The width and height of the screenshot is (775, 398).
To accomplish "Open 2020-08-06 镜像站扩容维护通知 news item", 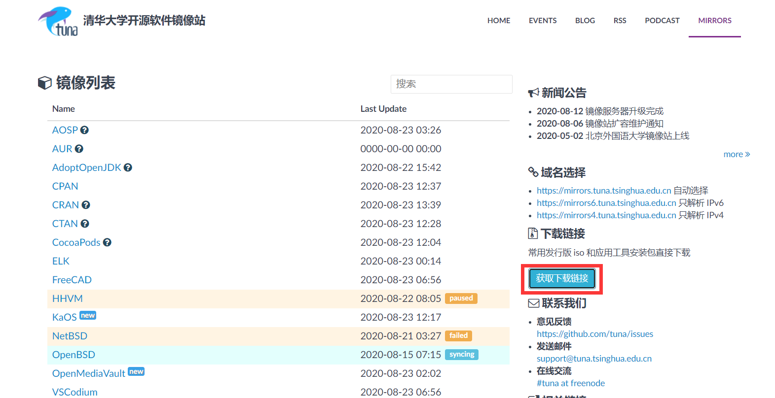I will [x=600, y=124].
